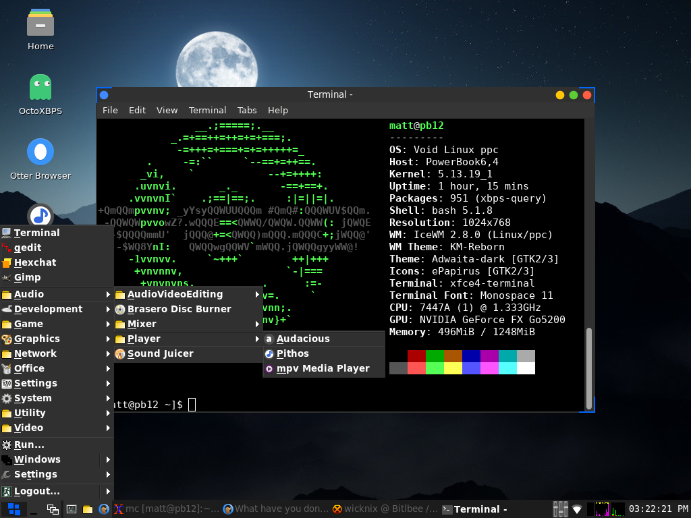Choose Logout... from the start menu
Viewport: 691px width, 518px height.
click(x=36, y=491)
